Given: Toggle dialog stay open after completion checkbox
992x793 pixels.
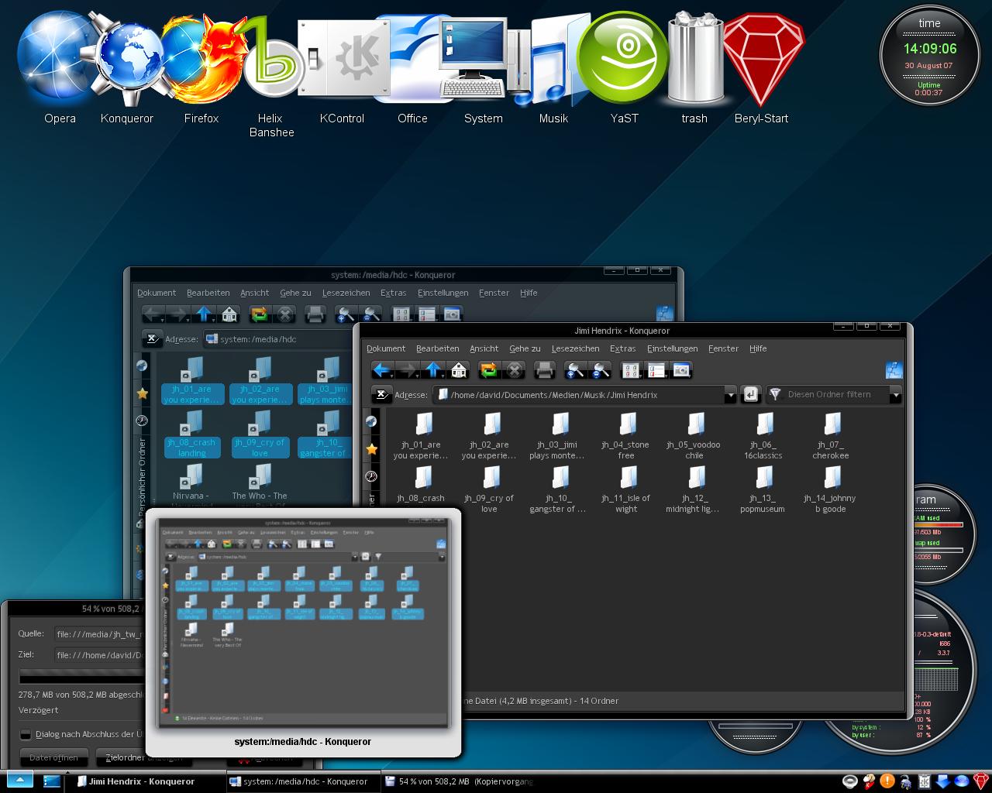Looking at the screenshot, I should click(26, 734).
